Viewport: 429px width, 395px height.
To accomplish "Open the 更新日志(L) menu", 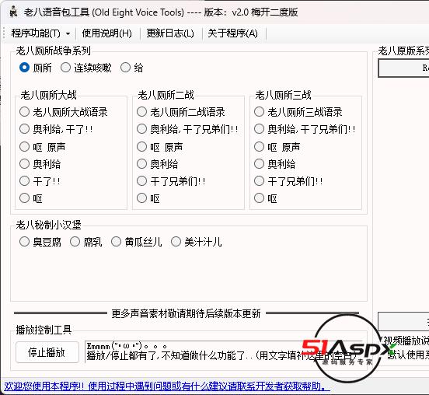I will tap(170, 33).
